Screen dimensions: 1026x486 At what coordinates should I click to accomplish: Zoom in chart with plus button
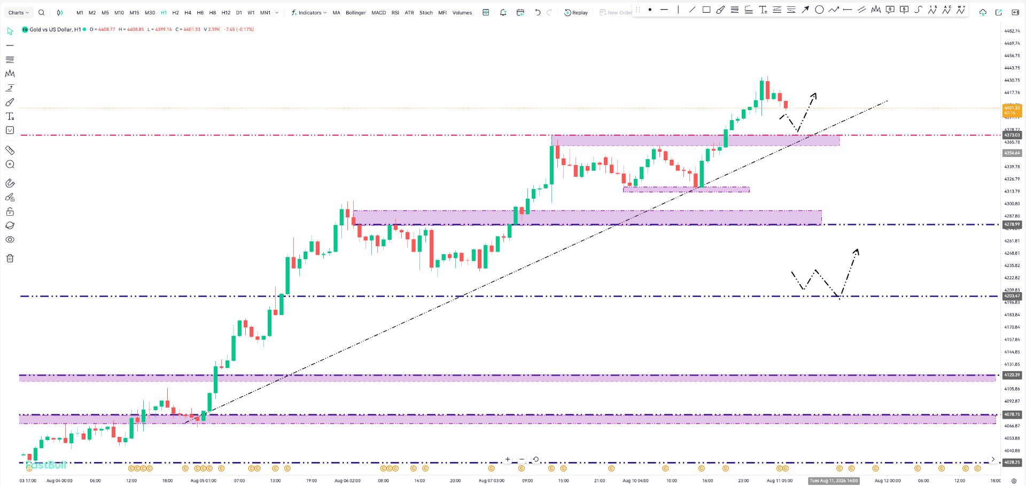(x=508, y=459)
